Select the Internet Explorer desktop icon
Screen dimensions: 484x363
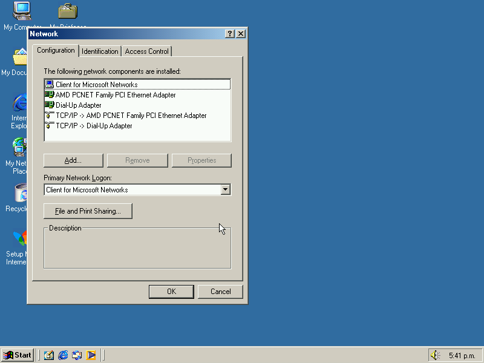pos(20,102)
